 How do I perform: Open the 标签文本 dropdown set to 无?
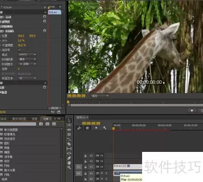28,78
